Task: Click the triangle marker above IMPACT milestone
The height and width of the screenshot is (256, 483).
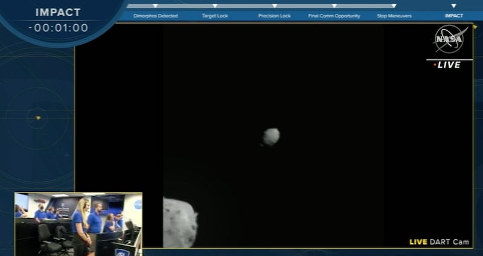Action: [454, 6]
